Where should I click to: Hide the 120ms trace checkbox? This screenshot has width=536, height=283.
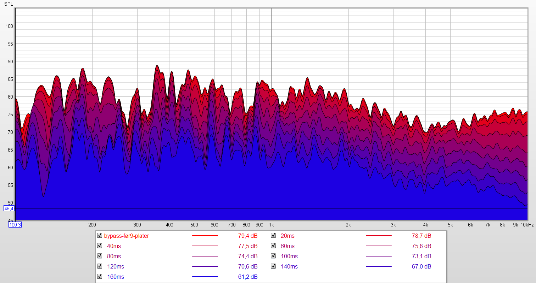(100, 266)
